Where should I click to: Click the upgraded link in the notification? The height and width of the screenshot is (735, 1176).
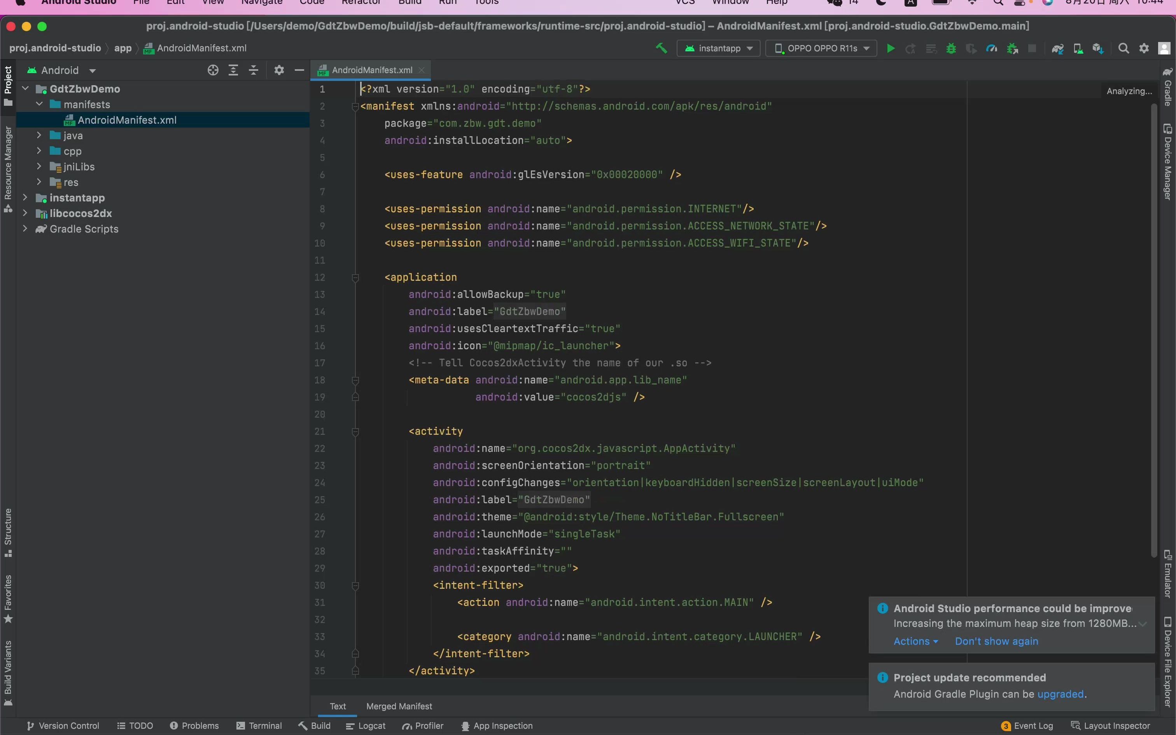[1060, 694]
